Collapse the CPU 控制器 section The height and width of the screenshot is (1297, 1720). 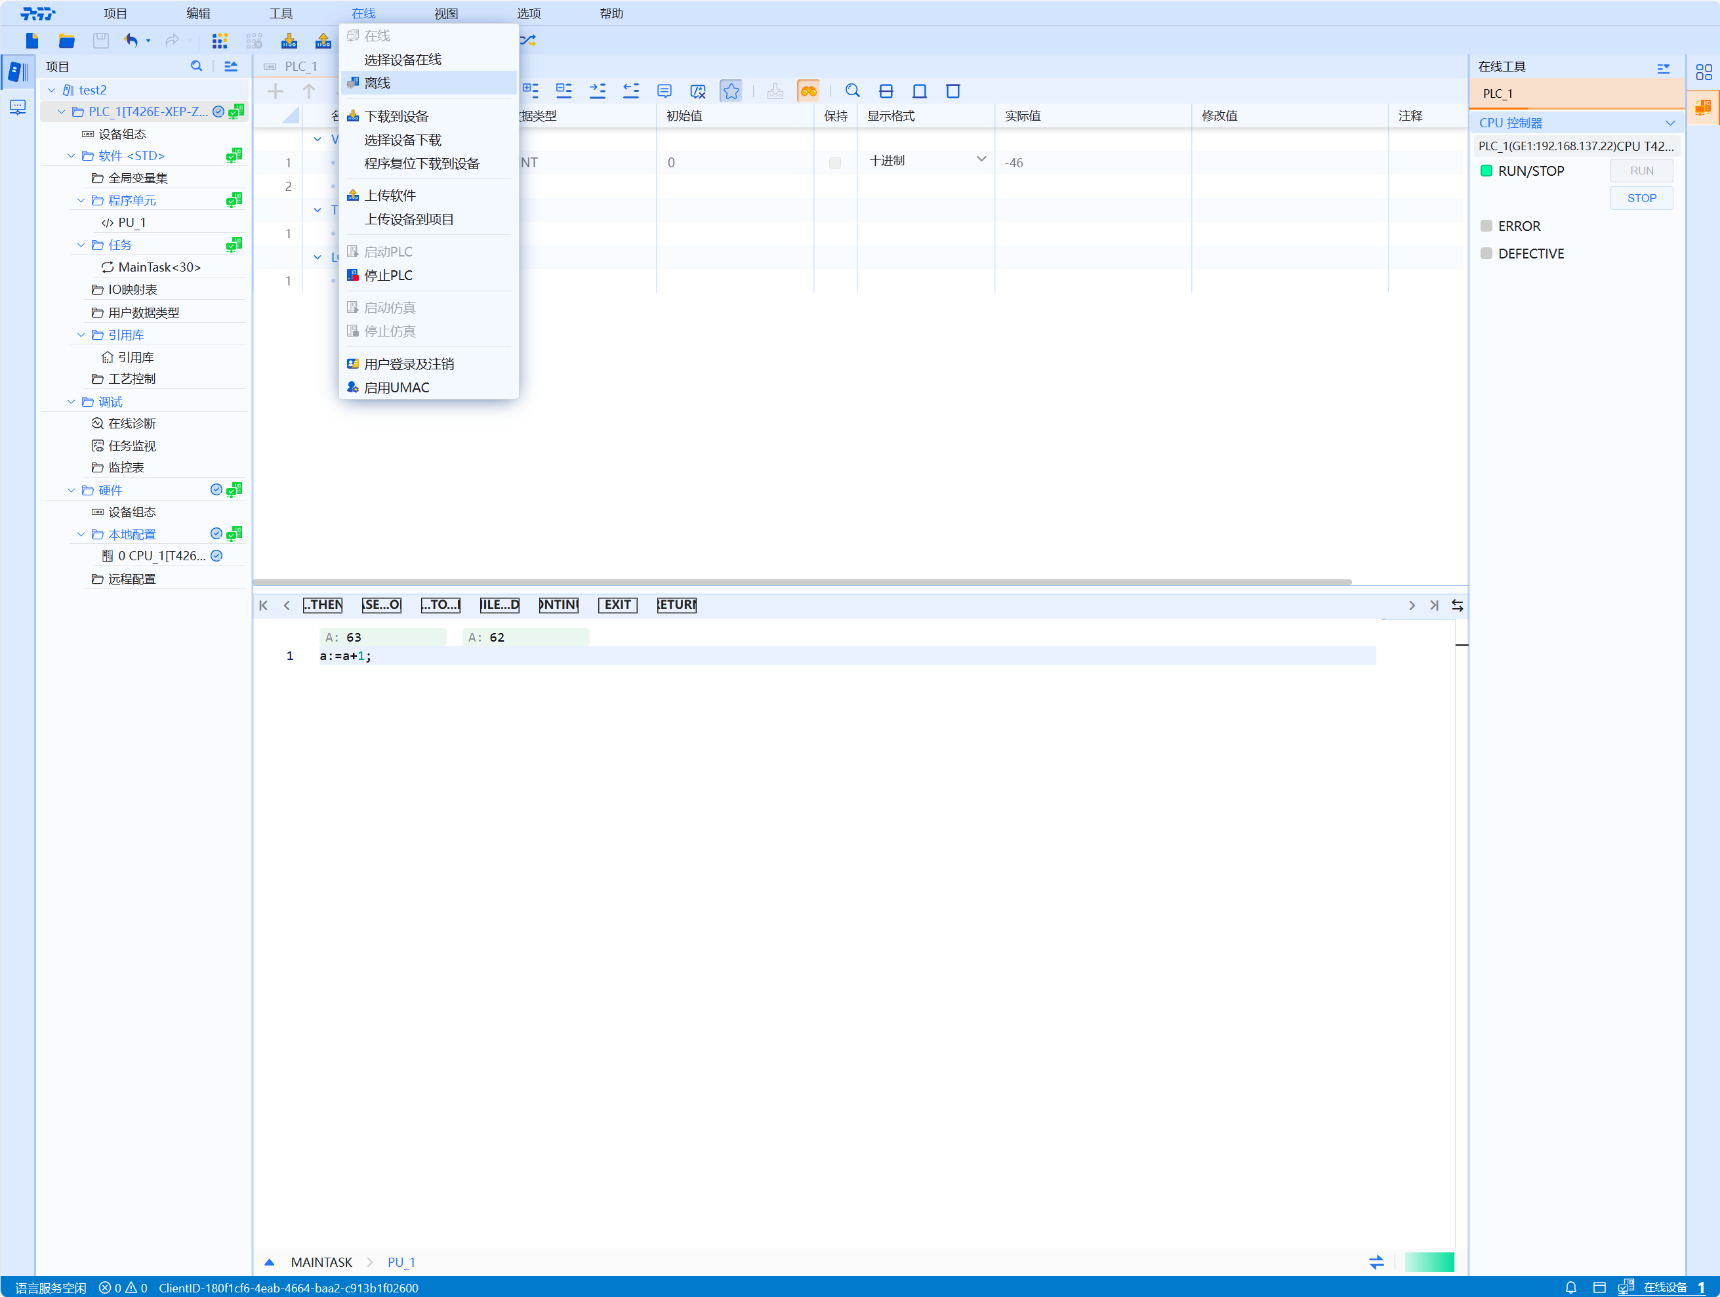(1669, 123)
